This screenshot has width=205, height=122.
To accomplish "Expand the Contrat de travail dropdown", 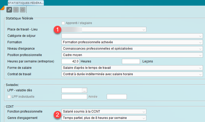I will pyautogui.click(x=200, y=74).
